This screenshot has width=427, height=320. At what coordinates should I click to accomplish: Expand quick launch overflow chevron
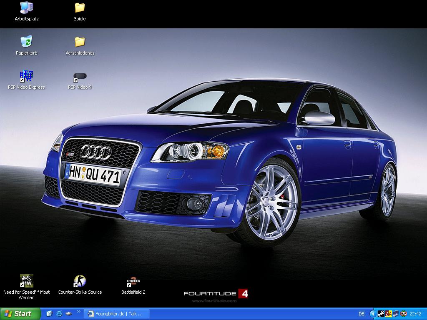79,312
